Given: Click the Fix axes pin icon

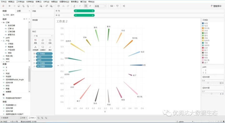Looking at the screenshot, I should 90,6.
